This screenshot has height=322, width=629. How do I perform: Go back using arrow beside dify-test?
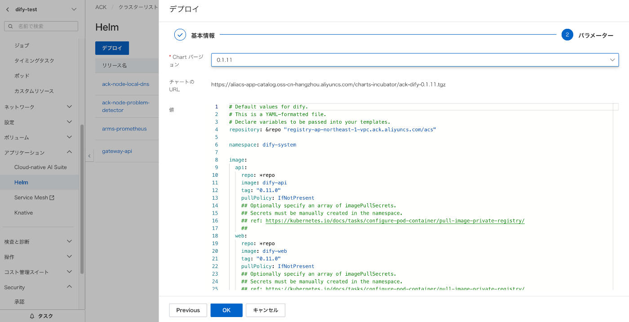pos(8,9)
